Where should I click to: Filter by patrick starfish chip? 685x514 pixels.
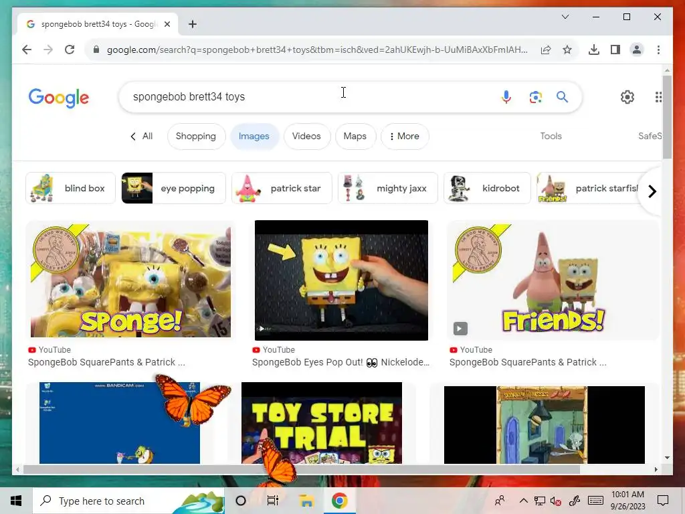587,188
